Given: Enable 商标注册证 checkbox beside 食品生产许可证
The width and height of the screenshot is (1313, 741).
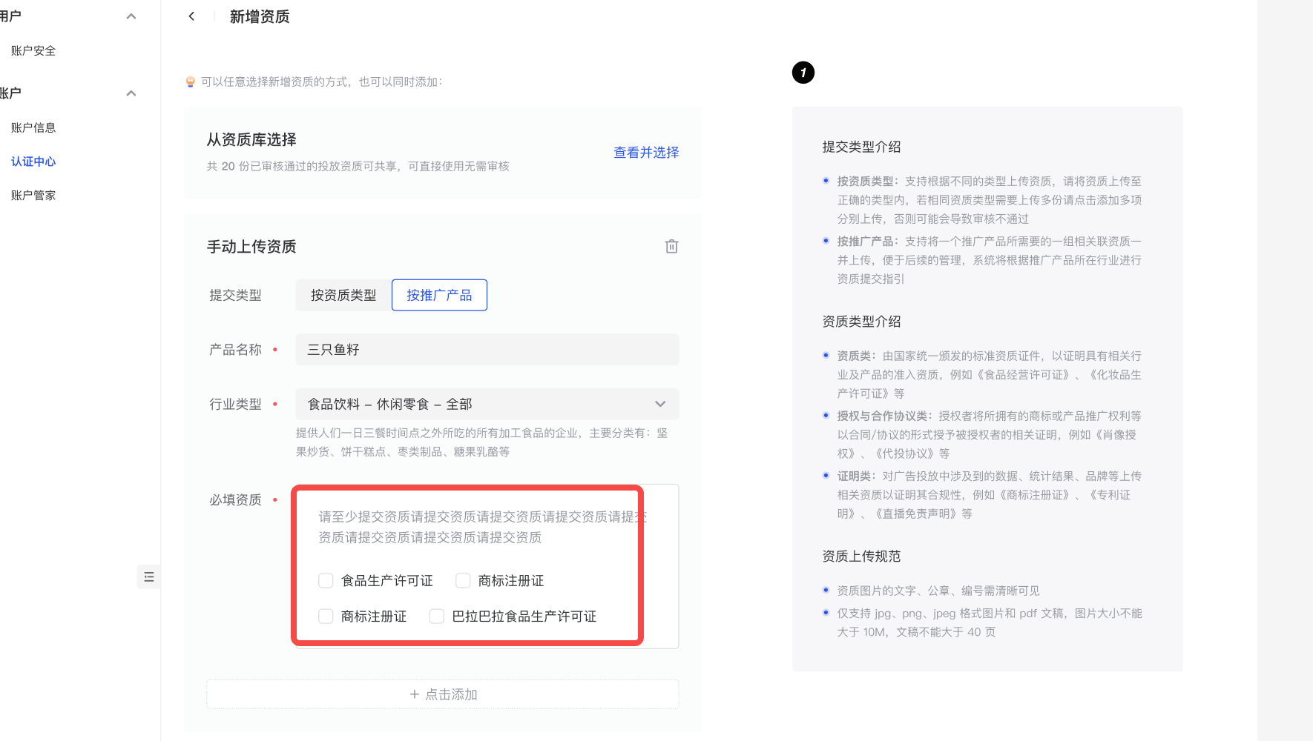Looking at the screenshot, I should 463,581.
